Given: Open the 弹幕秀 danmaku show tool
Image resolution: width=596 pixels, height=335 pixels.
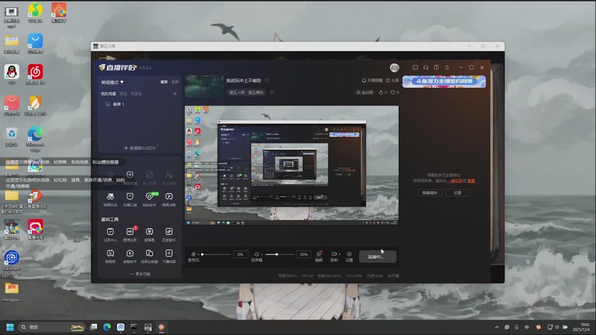Looking at the screenshot, I should (110, 255).
